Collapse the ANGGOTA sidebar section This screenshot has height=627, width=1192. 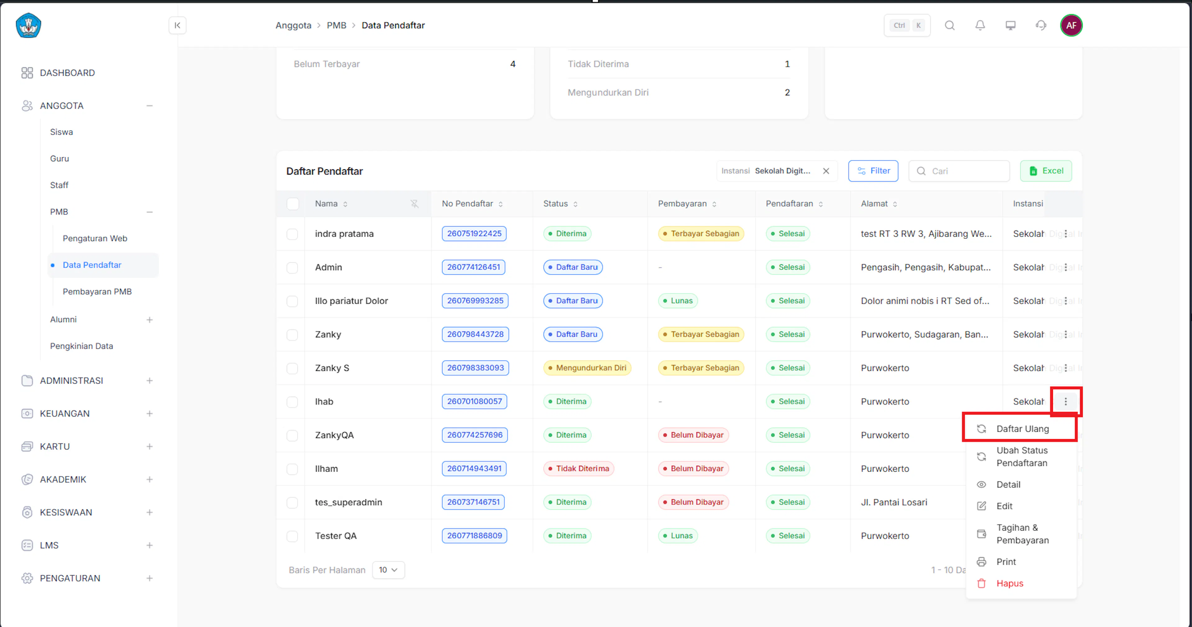pos(149,106)
